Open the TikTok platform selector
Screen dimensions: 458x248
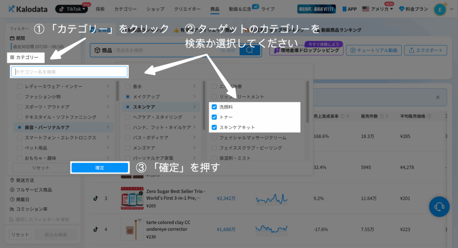pyautogui.click(x=72, y=9)
